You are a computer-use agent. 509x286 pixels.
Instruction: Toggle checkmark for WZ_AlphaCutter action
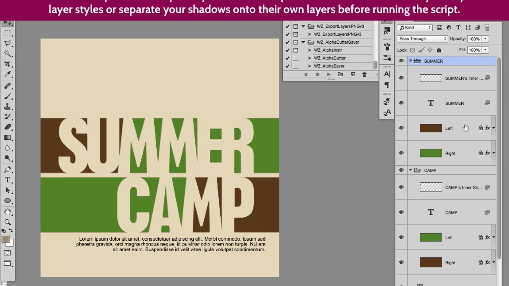click(288, 58)
